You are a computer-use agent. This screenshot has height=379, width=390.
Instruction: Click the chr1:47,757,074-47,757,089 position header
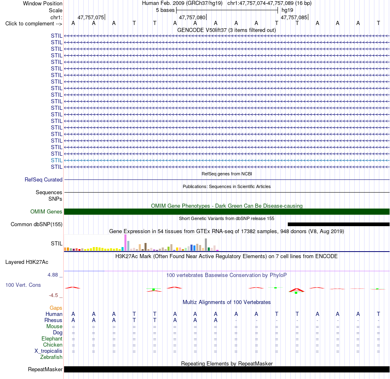(269, 3)
